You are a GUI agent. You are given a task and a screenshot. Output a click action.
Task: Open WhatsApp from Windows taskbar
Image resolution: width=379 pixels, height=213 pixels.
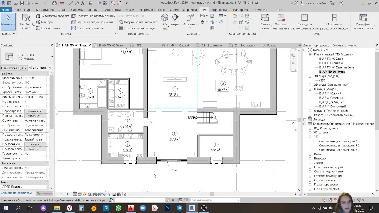(118, 208)
